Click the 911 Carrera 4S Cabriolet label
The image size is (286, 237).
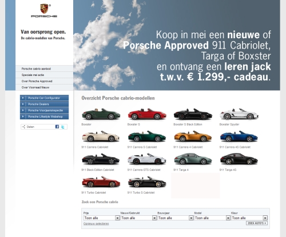pos(235,147)
